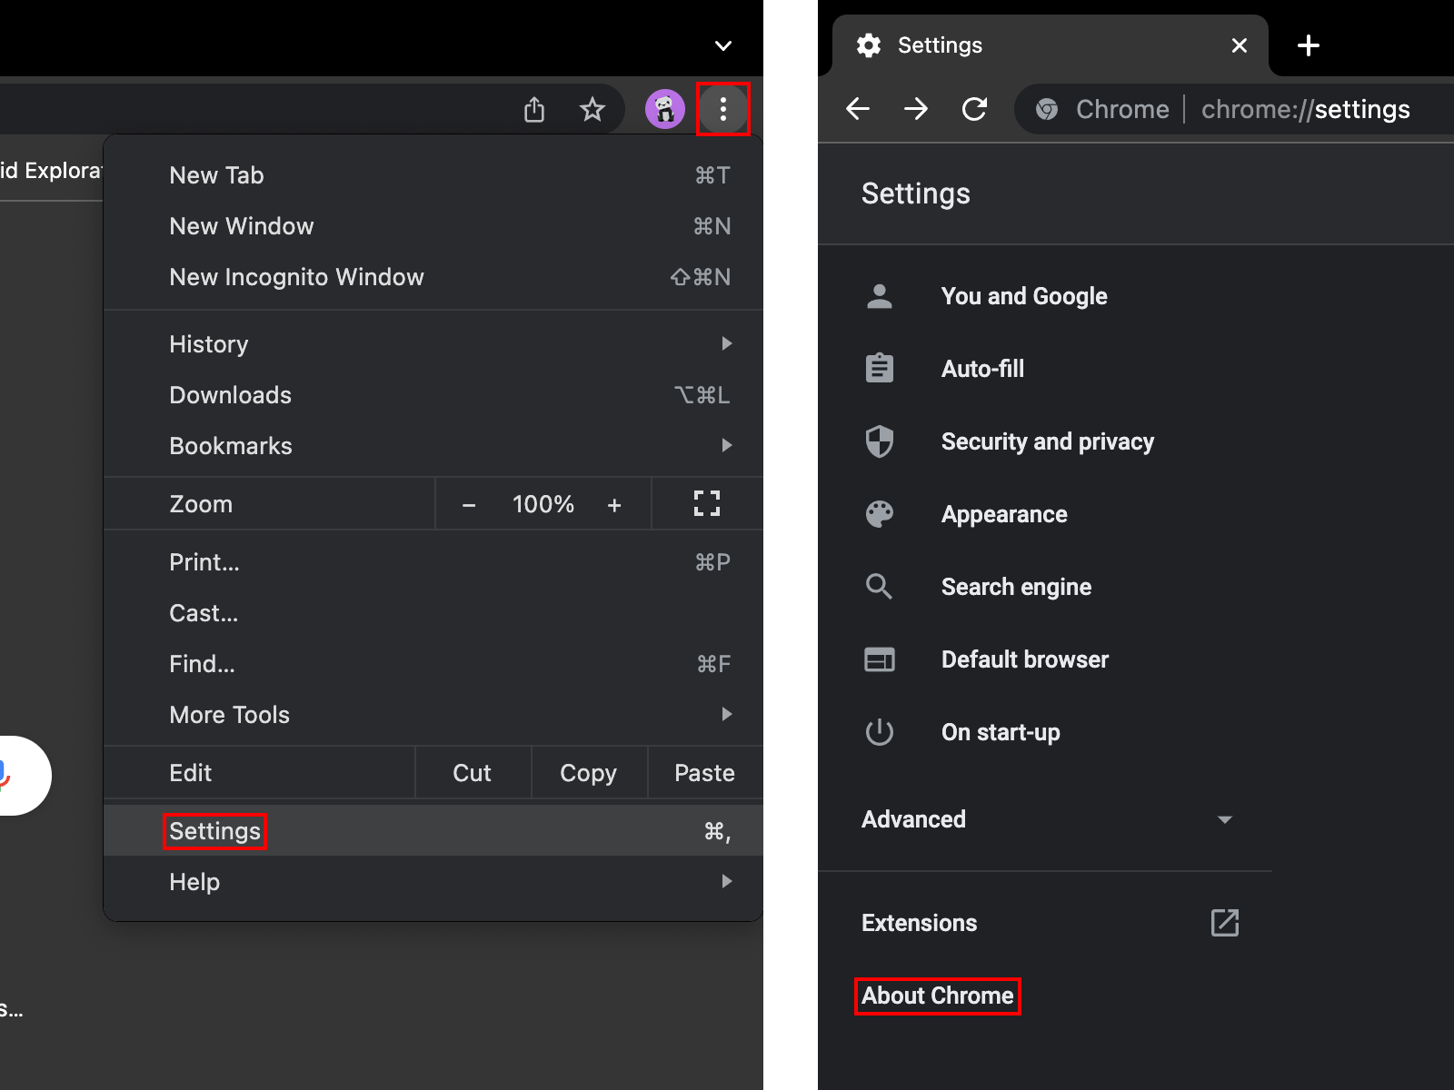Choose Cast... from the menu
This screenshot has height=1090, width=1454.
pos(433,613)
